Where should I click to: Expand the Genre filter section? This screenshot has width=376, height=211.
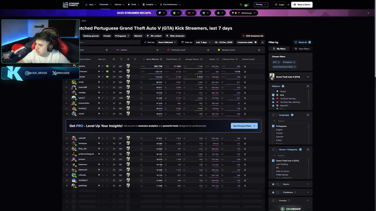coord(308,184)
